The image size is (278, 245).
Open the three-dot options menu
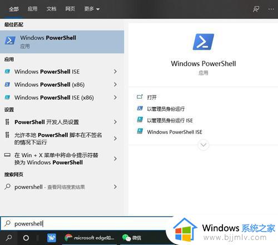pyautogui.click(x=271, y=9)
